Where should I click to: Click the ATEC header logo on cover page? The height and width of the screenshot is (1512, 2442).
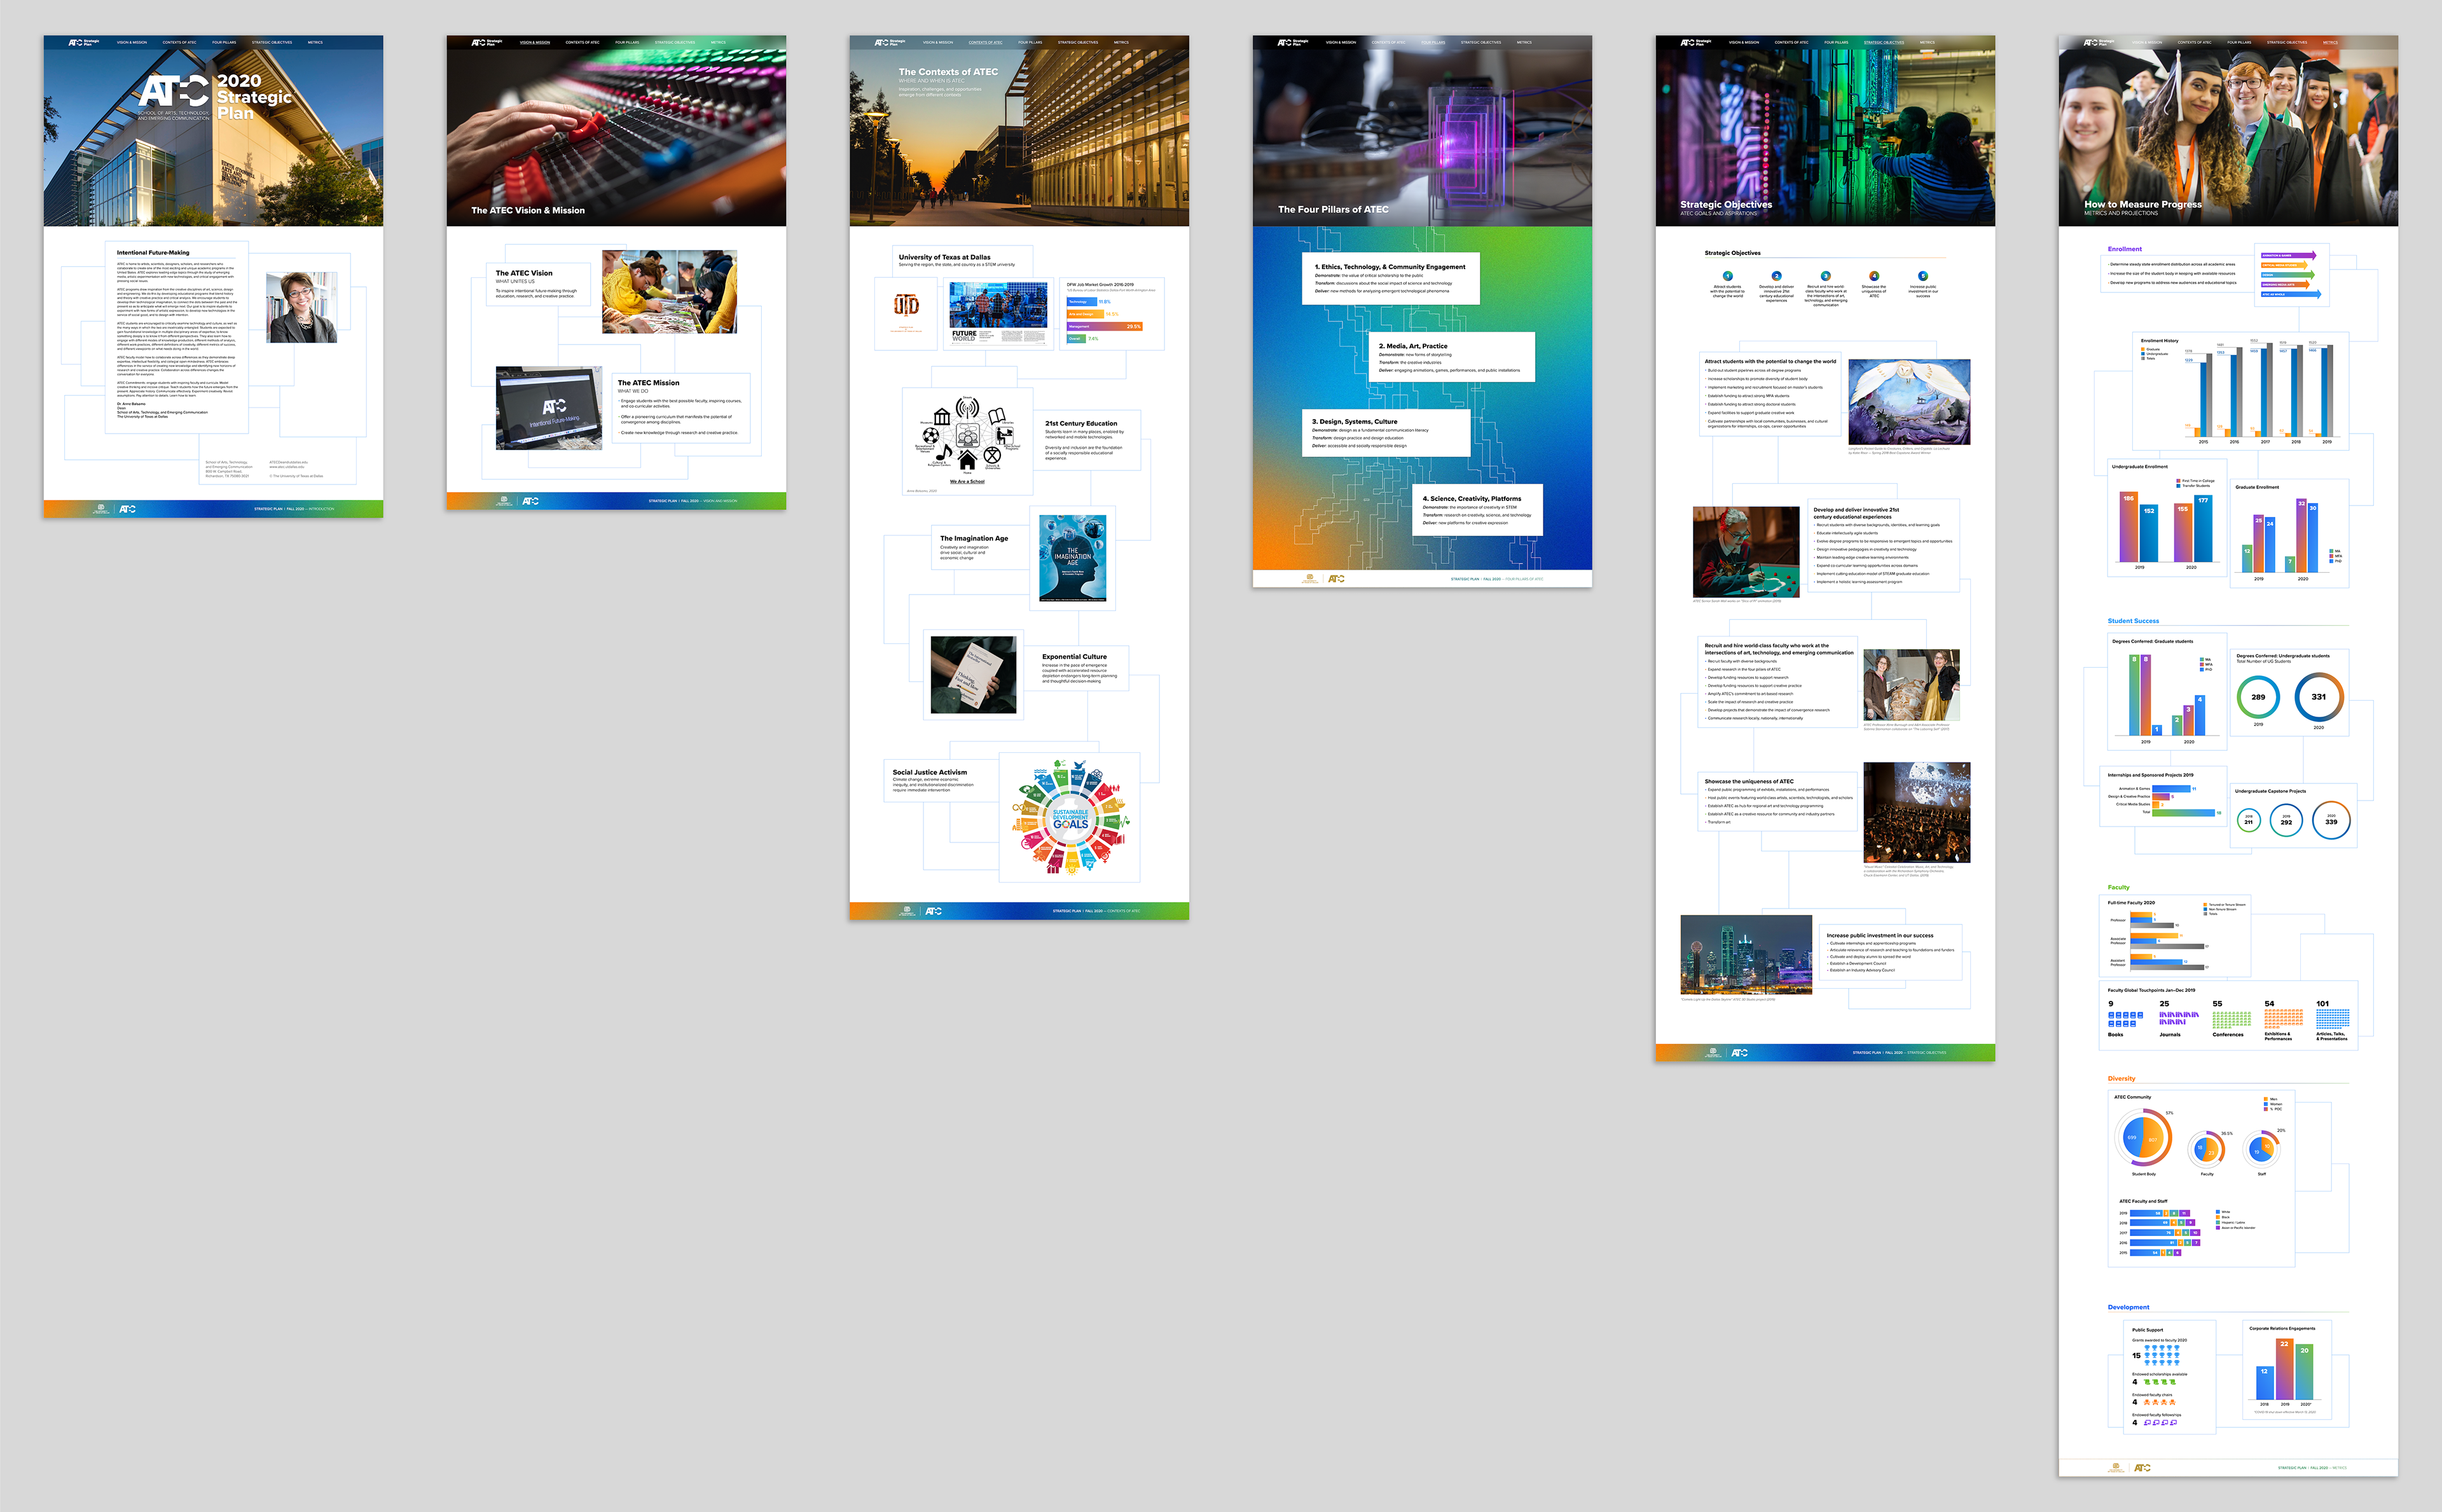[84, 42]
